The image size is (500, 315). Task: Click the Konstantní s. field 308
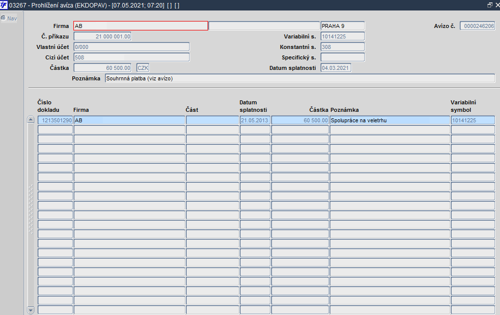342,47
